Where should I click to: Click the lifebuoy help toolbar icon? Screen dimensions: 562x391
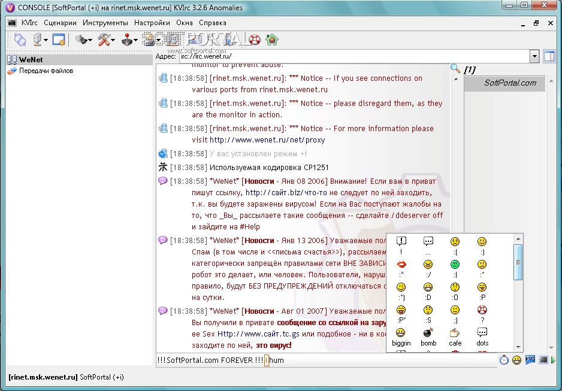255,40
